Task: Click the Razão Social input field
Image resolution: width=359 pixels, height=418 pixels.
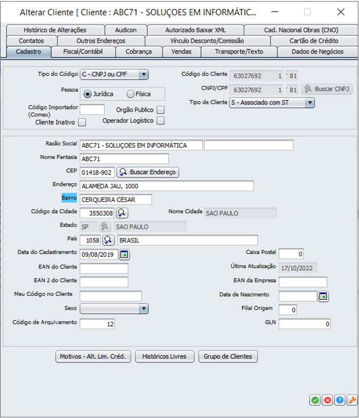Action: point(141,145)
